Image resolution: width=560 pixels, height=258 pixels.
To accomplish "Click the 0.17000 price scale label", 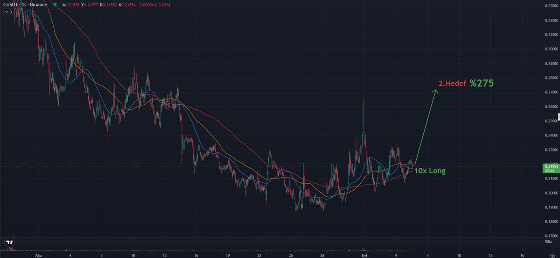I will (x=551, y=236).
